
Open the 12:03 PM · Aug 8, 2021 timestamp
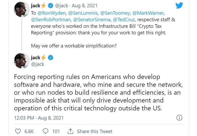[39, 118]
